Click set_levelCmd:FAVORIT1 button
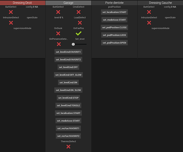This screenshot has height=152, width=183. point(68,52)
